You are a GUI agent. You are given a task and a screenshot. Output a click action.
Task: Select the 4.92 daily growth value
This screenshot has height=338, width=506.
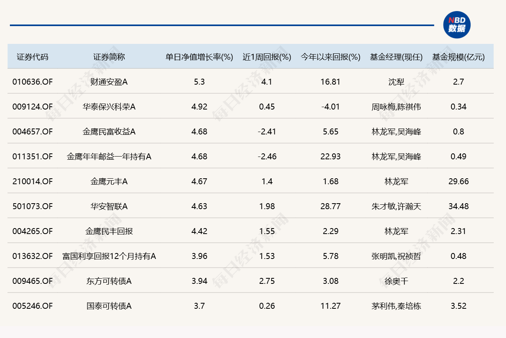[x=199, y=107]
